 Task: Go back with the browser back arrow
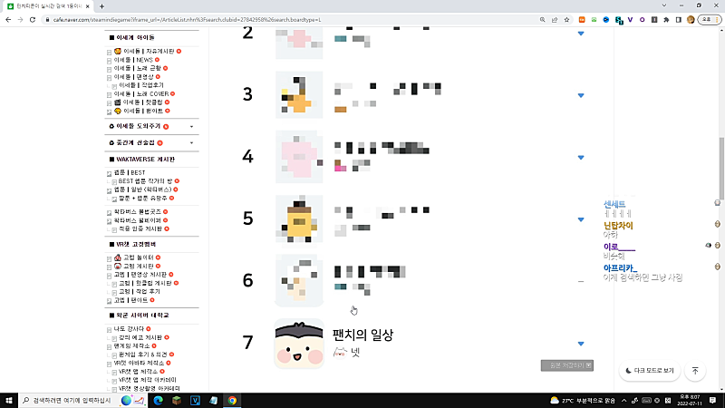tap(8, 20)
